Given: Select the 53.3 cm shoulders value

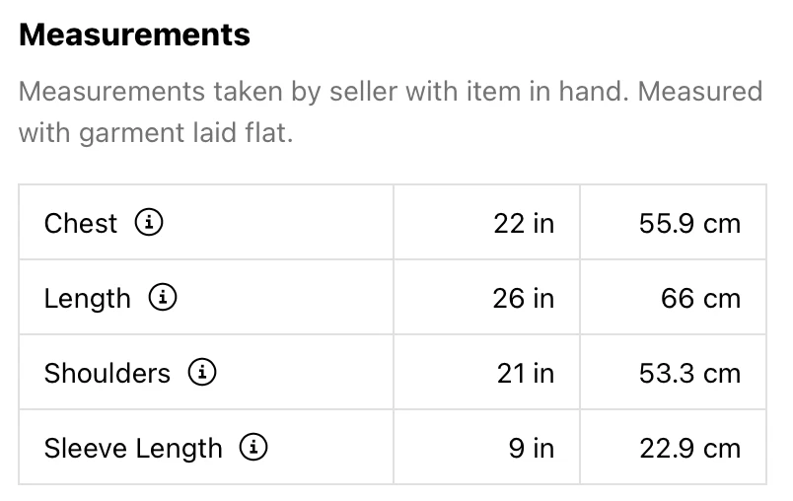Looking at the screenshot, I should point(689,373).
